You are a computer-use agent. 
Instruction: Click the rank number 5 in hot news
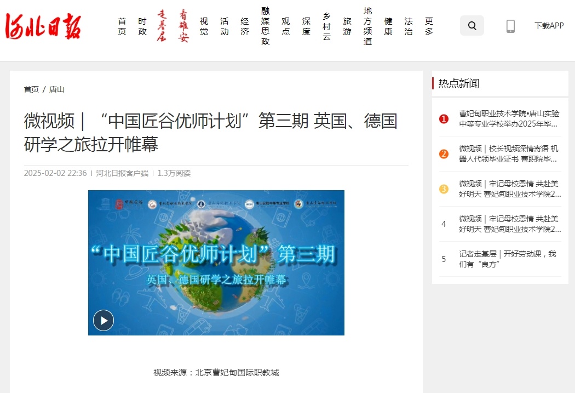444,259
